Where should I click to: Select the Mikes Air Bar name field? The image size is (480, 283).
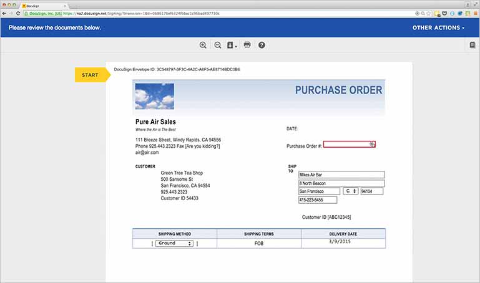click(x=341, y=175)
